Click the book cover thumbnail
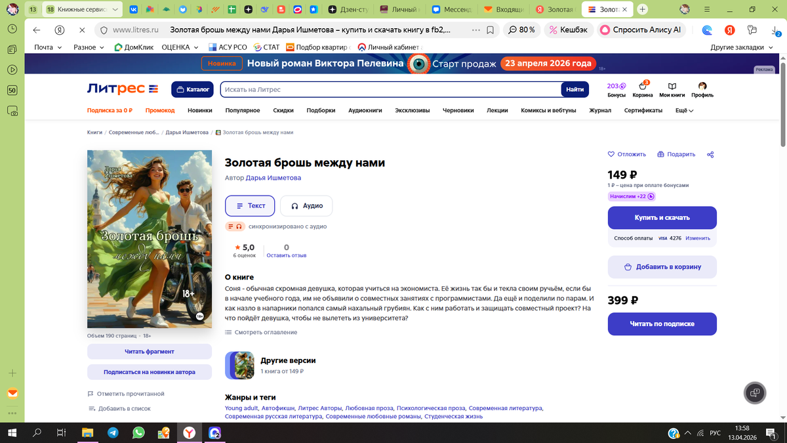The height and width of the screenshot is (443, 787). (x=150, y=239)
